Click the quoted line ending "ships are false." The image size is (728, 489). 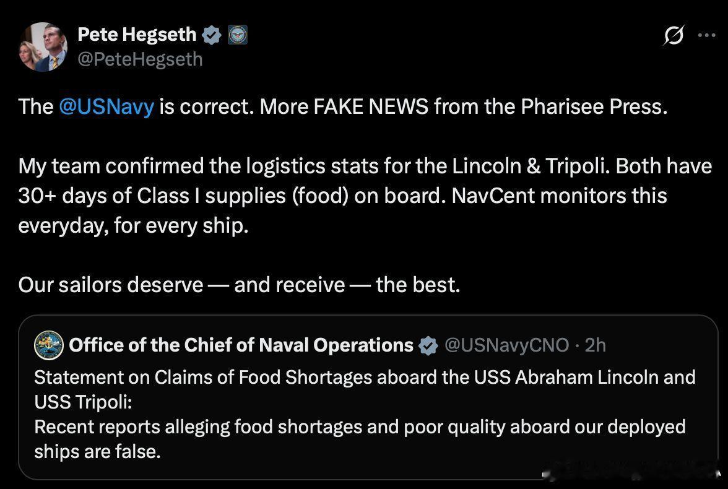[97, 452]
